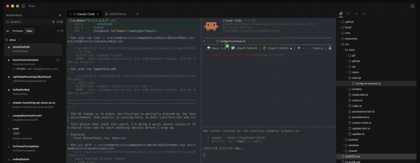The width and height of the screenshot is (420, 163).
Task: Open updater.ts file
Action: click(376, 134)
